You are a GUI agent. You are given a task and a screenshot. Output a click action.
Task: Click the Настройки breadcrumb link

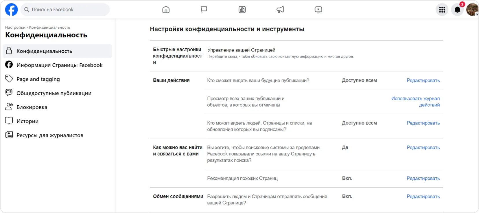(x=15, y=27)
